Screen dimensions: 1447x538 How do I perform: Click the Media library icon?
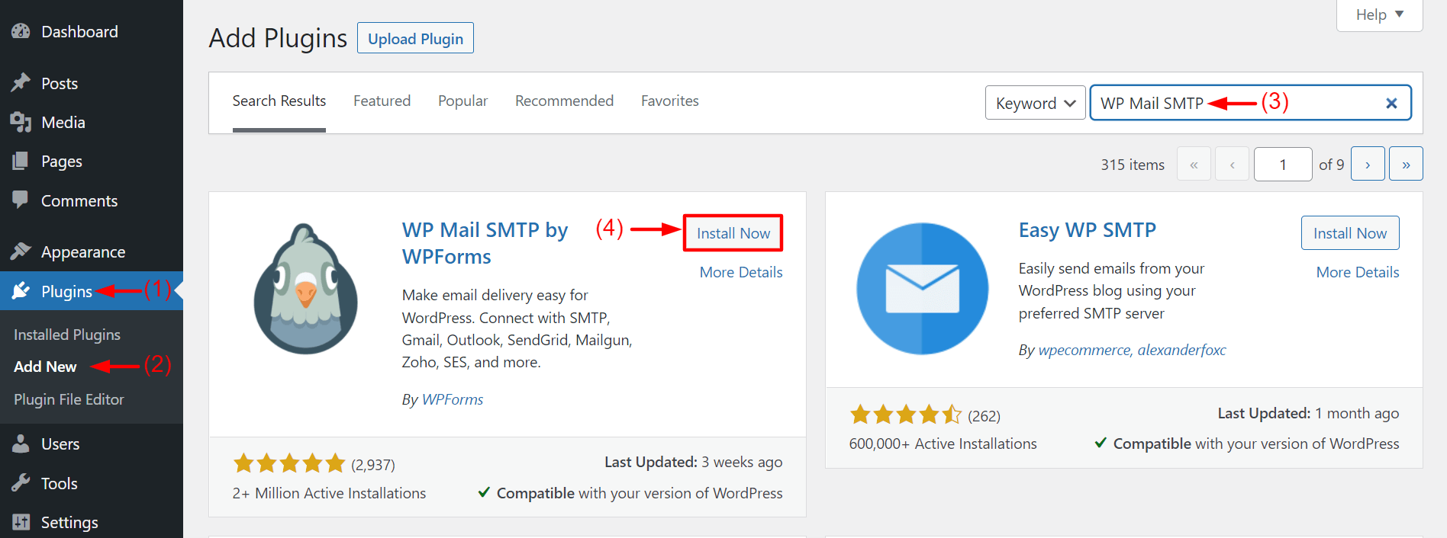tap(21, 122)
